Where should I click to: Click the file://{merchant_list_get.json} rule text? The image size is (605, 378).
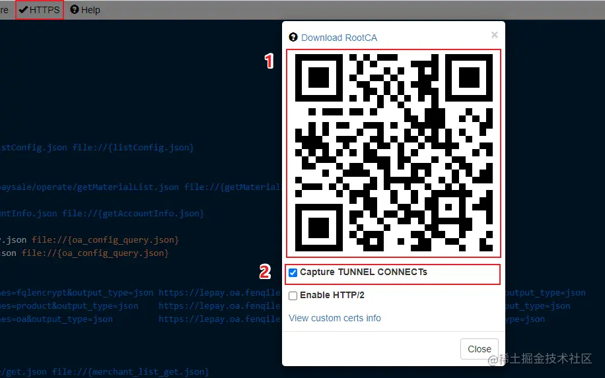coord(130,372)
